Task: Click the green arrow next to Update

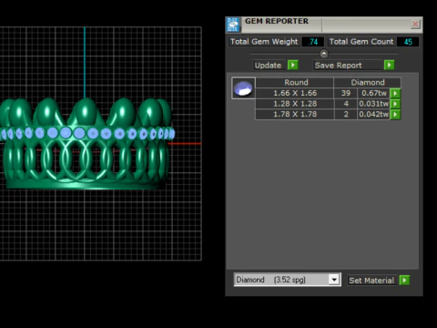Action: click(x=293, y=65)
